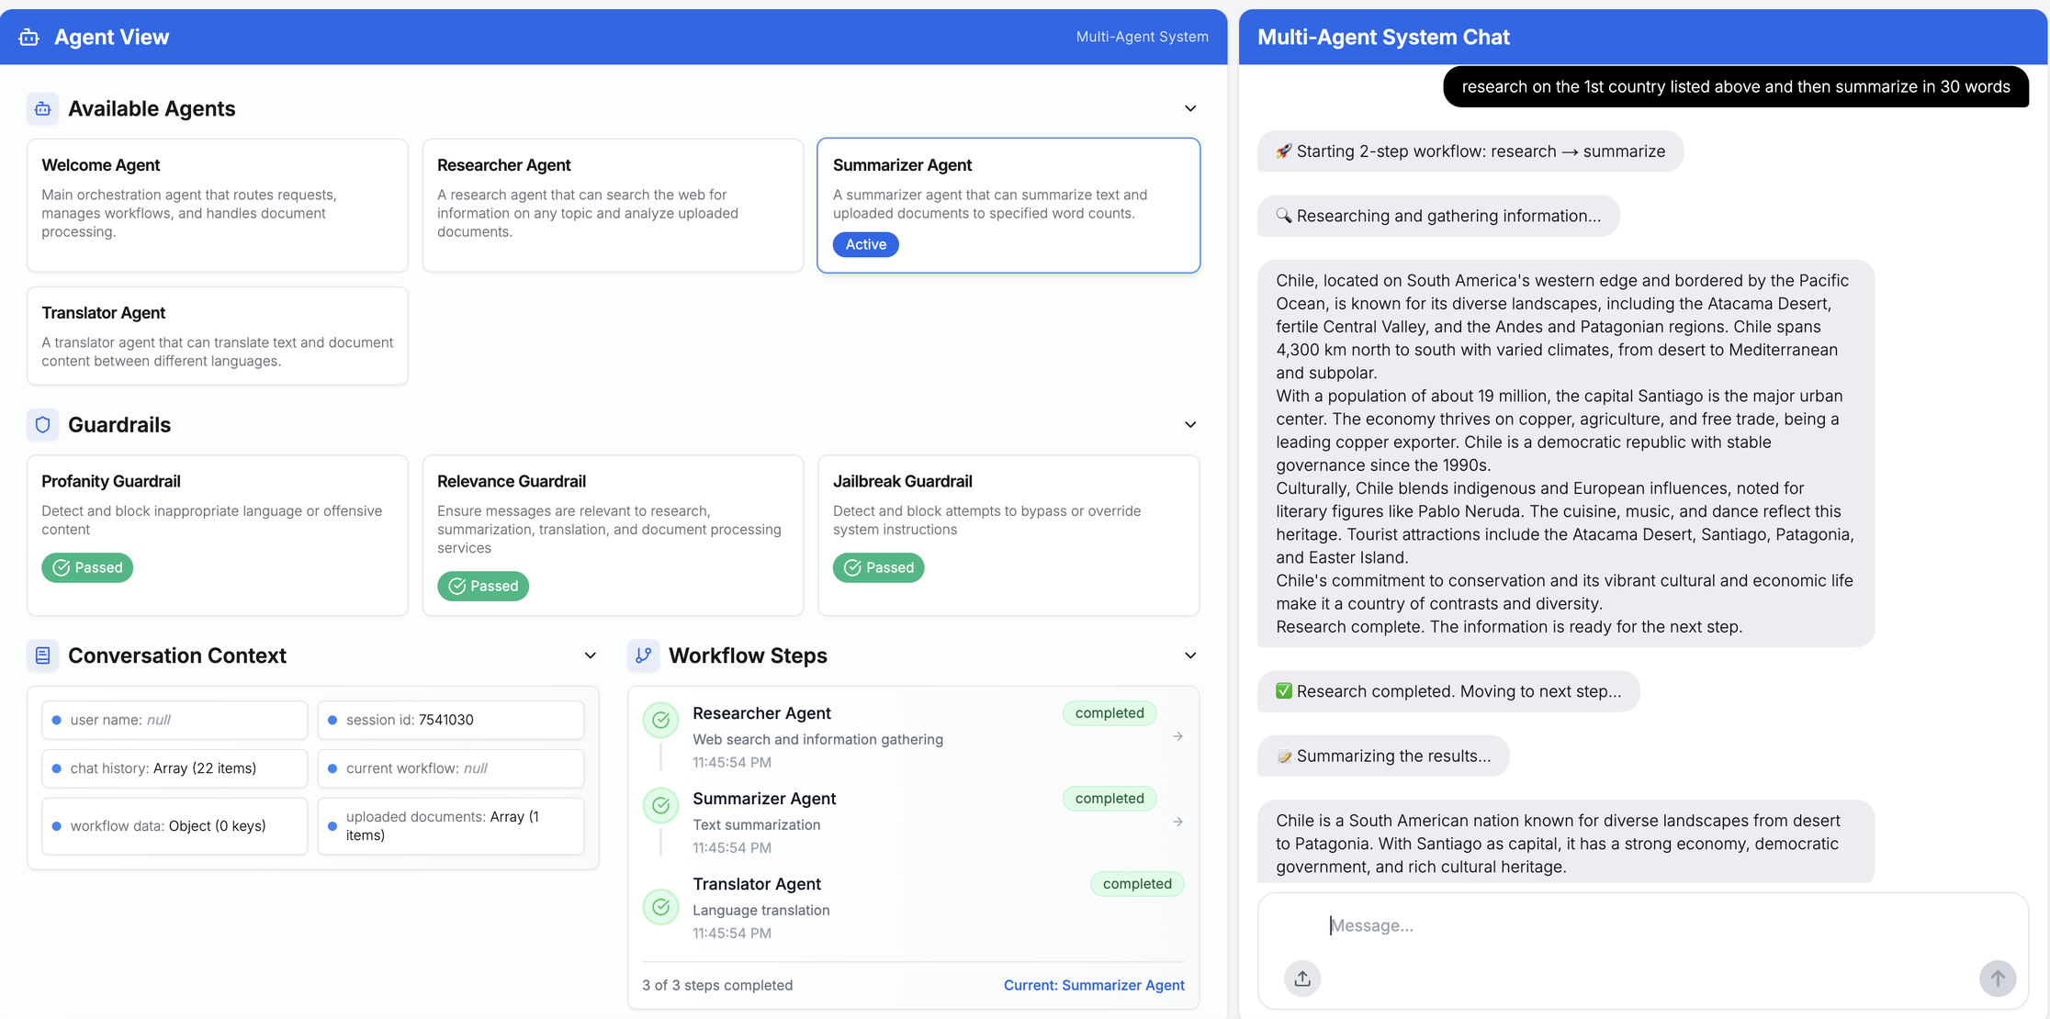The height and width of the screenshot is (1019, 2050).
Task: Click the Active badge on Summarizer Agent
Action: (x=865, y=244)
